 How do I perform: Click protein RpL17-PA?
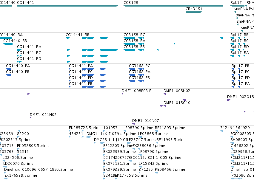(x=235, y=87)
